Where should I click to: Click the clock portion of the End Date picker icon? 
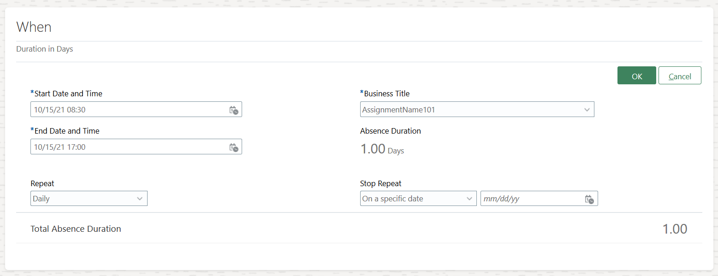(x=236, y=149)
